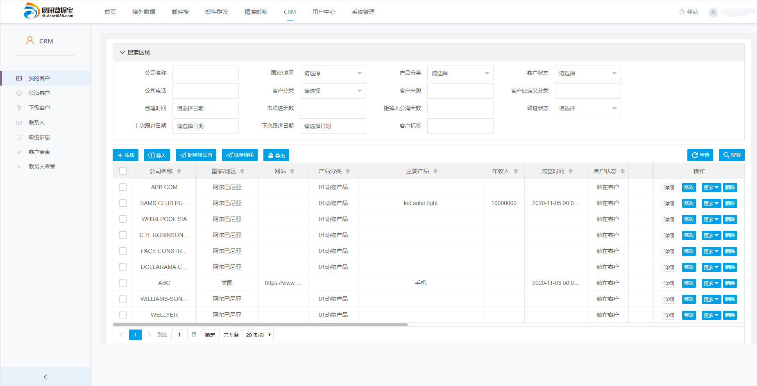The height and width of the screenshot is (386, 757).
Task: Toggle the select-all header checkbox
Action: click(x=123, y=171)
